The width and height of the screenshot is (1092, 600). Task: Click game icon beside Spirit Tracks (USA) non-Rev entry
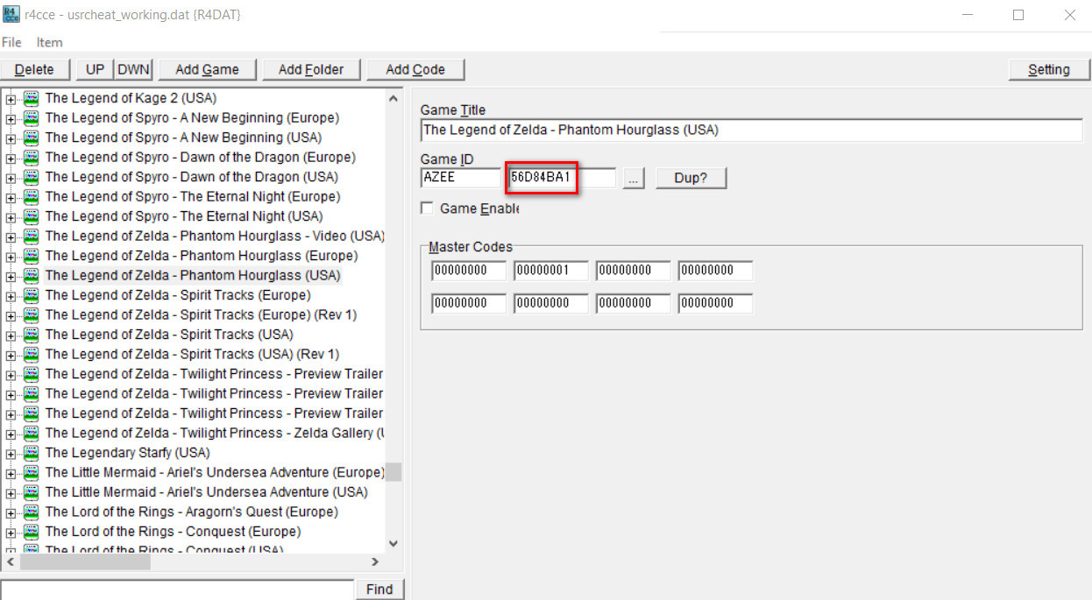pos(31,335)
